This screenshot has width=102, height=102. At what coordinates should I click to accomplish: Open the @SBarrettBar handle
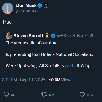(x=70, y=36)
